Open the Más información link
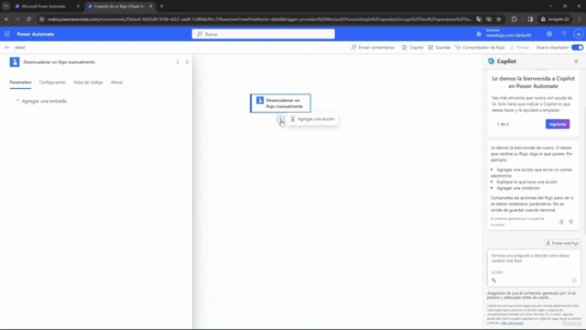 point(512,323)
